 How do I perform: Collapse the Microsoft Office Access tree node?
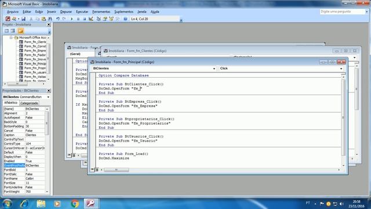[11, 37]
